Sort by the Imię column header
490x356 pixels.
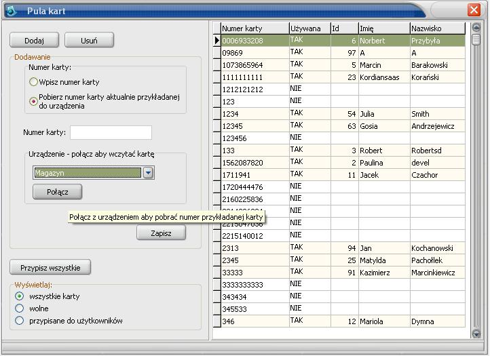[x=384, y=28]
